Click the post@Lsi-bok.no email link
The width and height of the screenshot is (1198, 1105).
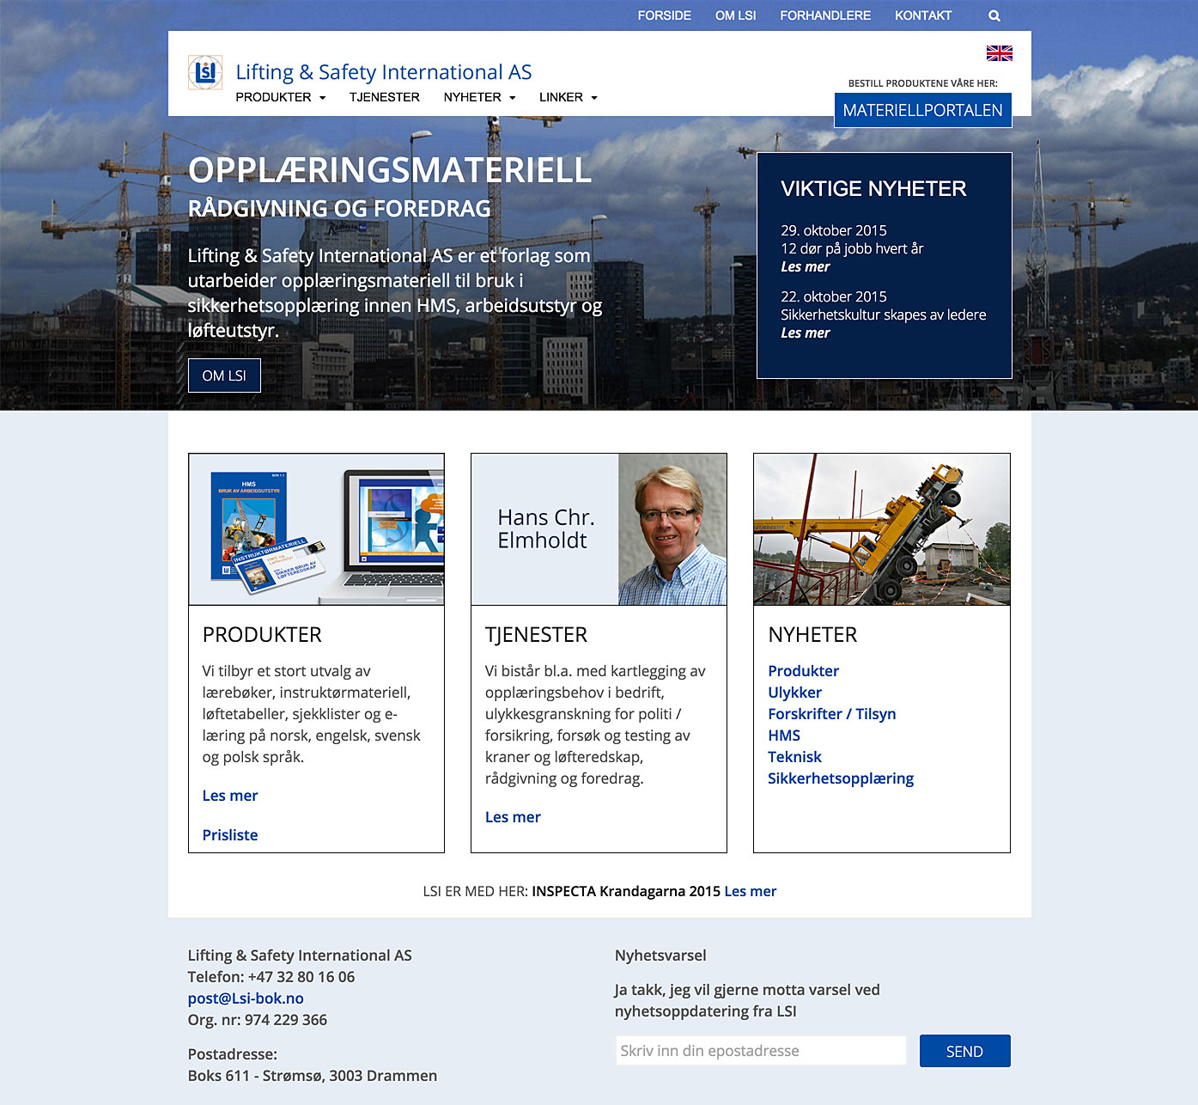(246, 998)
